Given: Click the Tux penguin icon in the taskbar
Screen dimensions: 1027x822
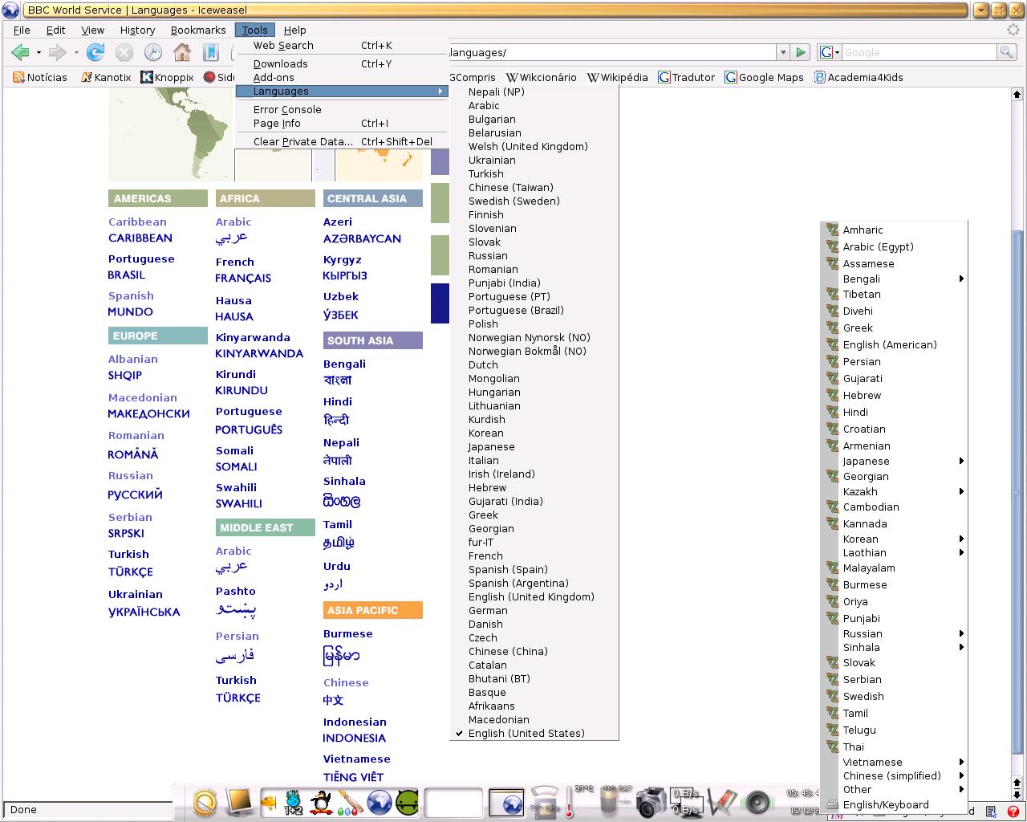Looking at the screenshot, I should click(321, 802).
